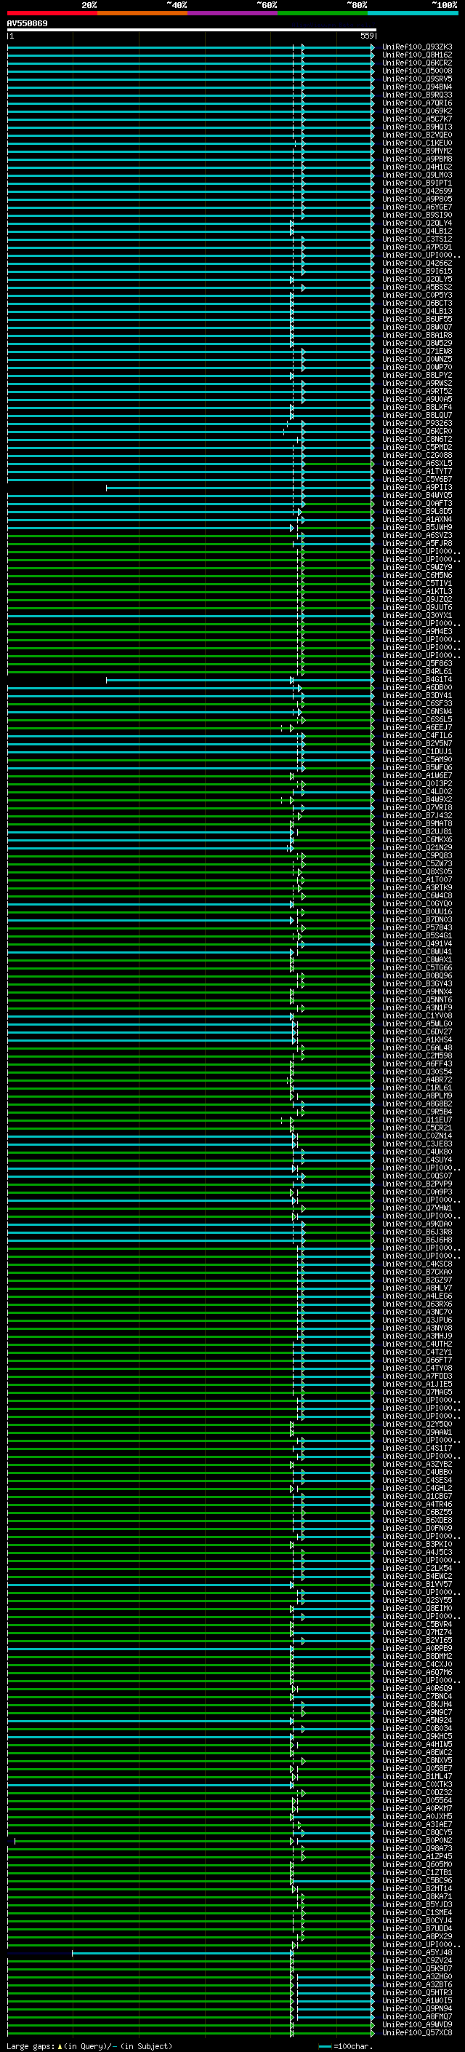Screen dimensions: 465x2052
Task: Select the UniRef100_A9PII3 label
Action: 417,488
